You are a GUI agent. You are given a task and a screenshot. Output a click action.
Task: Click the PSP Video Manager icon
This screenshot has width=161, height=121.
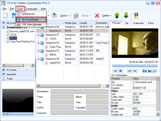click(x=18, y=24)
